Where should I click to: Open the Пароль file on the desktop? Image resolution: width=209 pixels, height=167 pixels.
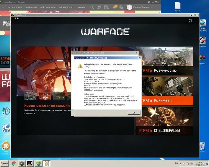point(177,7)
